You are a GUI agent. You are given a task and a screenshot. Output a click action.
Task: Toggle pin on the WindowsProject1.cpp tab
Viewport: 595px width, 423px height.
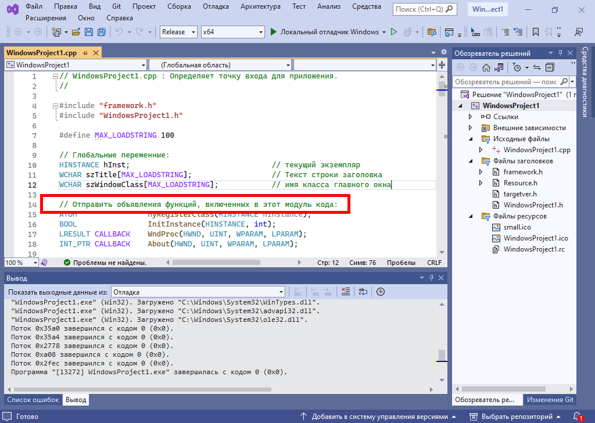[85, 53]
